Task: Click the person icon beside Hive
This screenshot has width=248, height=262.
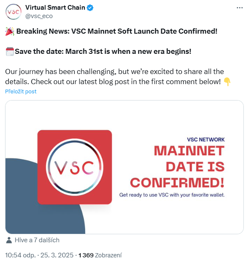Action: click(9, 240)
